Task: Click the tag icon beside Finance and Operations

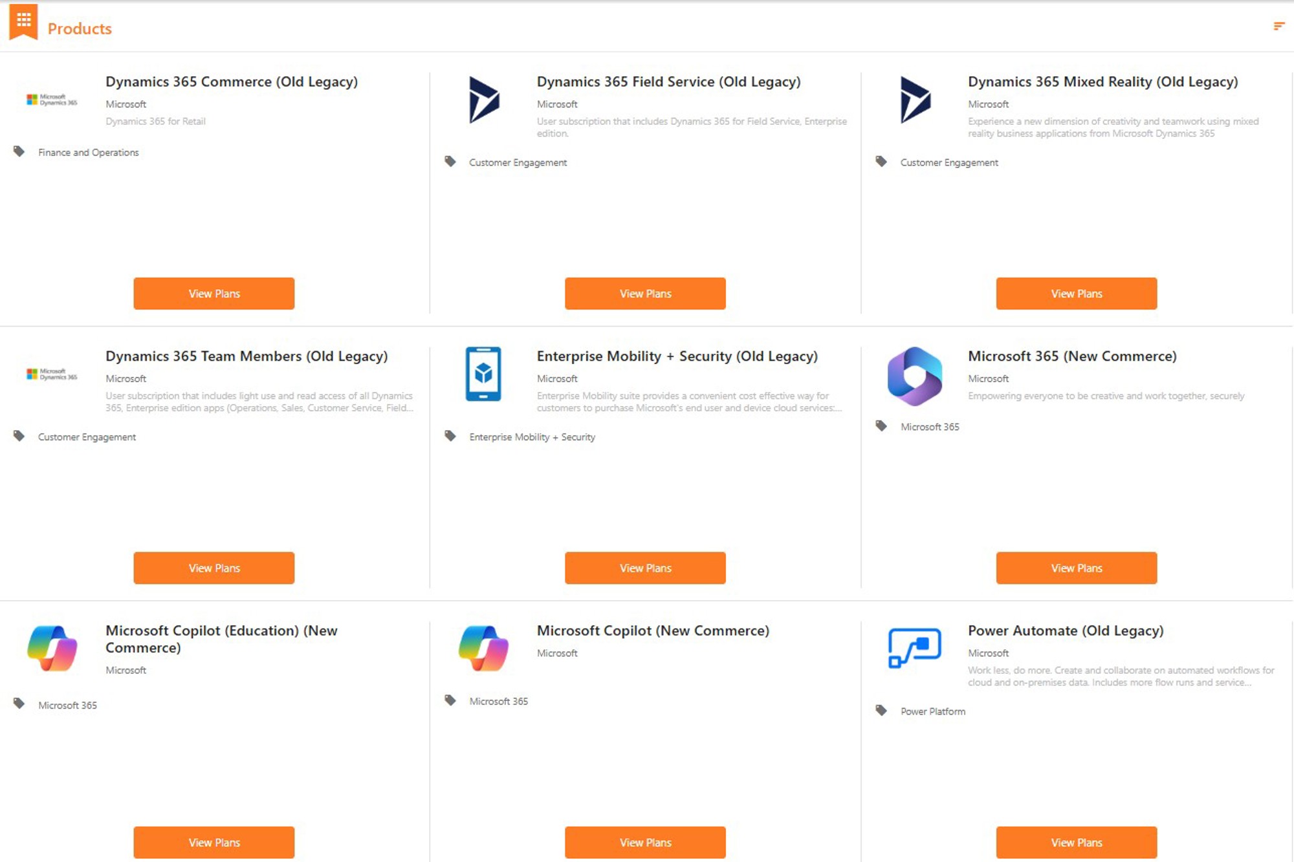Action: click(x=19, y=151)
